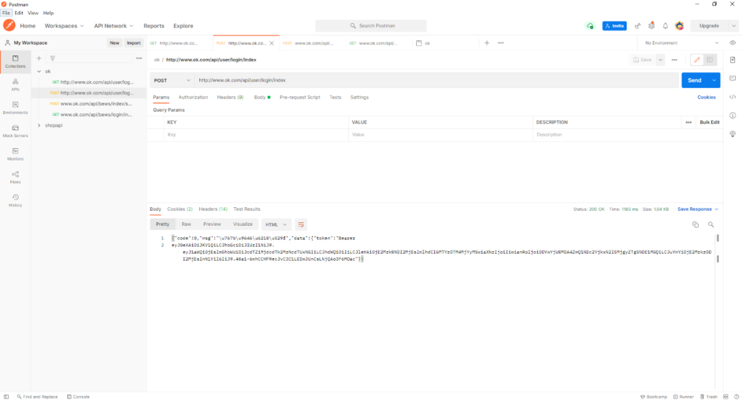Open the Send button dropdown arrow
This screenshot has width=742, height=400.
[714, 80]
